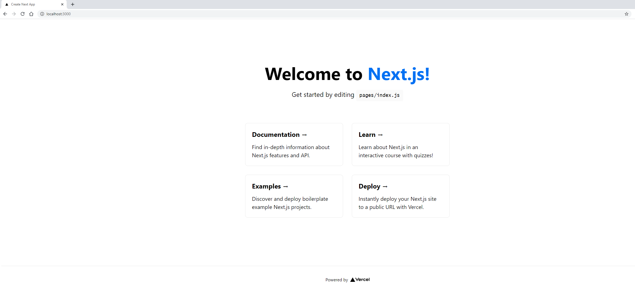Click the browser back arrow
Image resolution: width=635 pixels, height=287 pixels.
(5, 14)
